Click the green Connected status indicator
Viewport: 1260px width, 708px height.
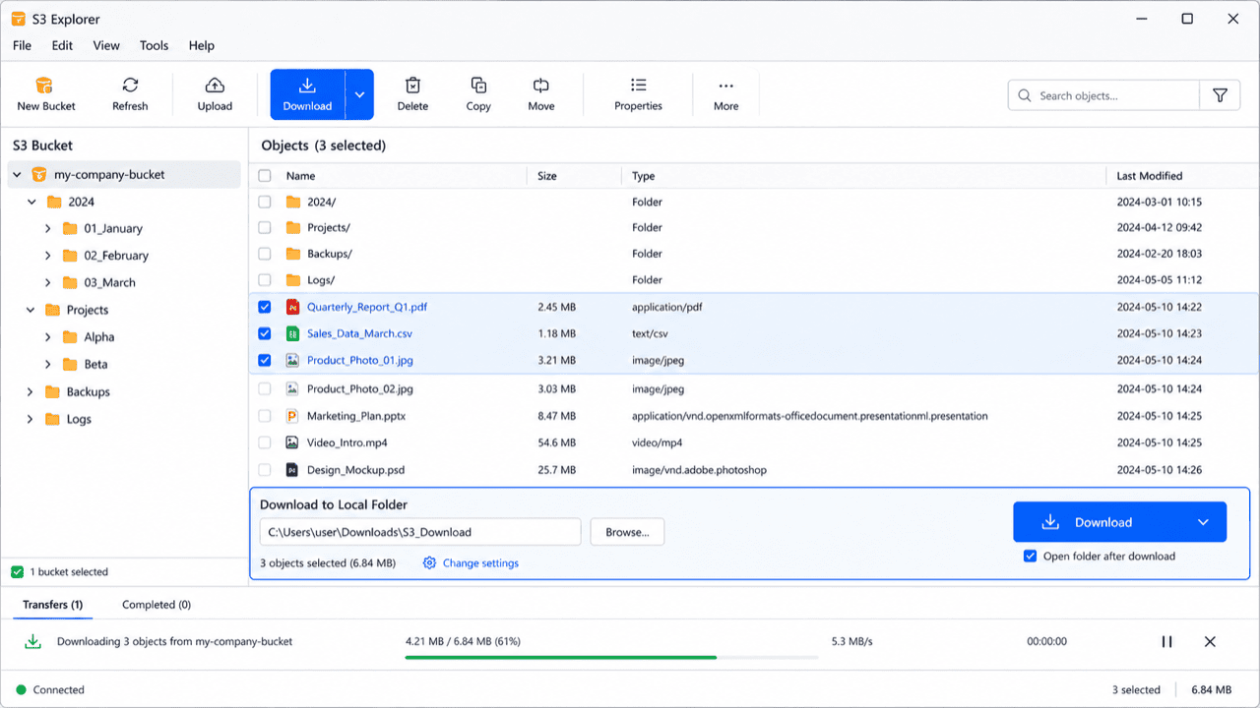[x=21, y=689]
